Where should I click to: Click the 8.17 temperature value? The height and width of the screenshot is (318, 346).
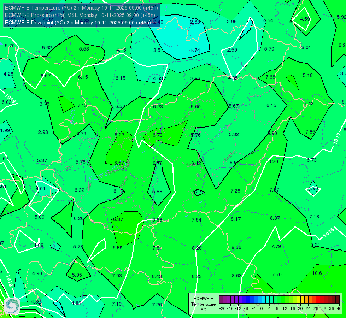coord(236,219)
